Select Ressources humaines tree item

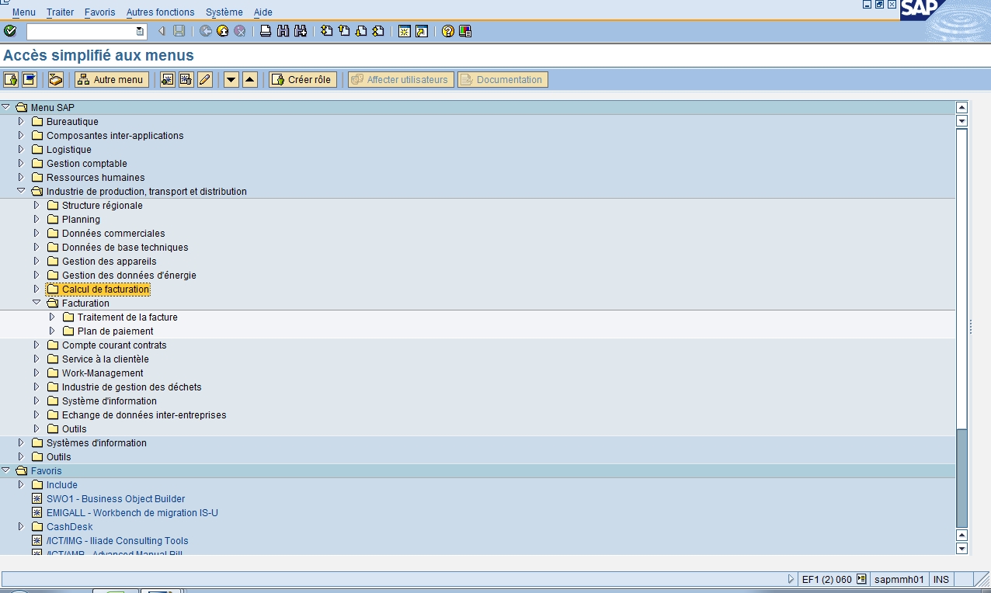[96, 177]
